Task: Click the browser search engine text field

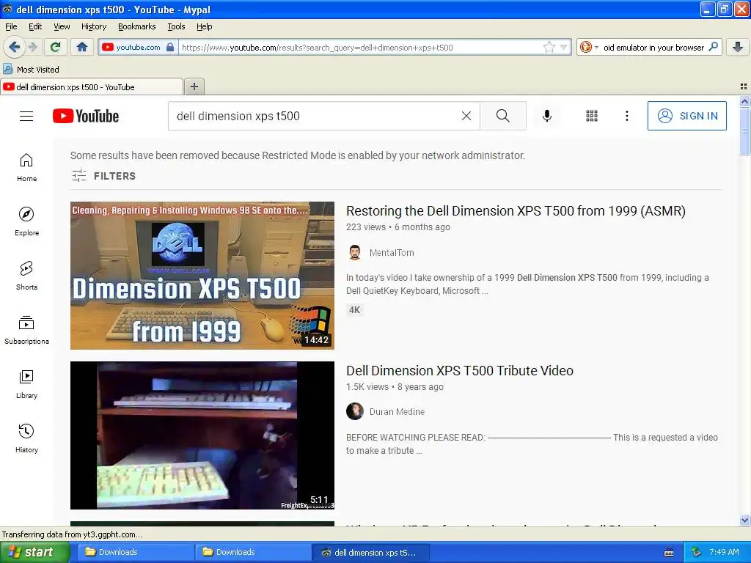Action: click(x=653, y=47)
